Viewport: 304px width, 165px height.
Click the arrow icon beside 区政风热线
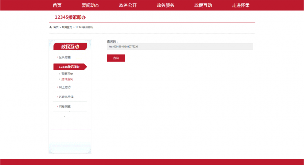57,97
